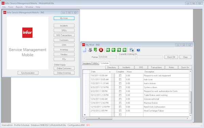
Task: Click first Currently Working On field
Action: 128,57
